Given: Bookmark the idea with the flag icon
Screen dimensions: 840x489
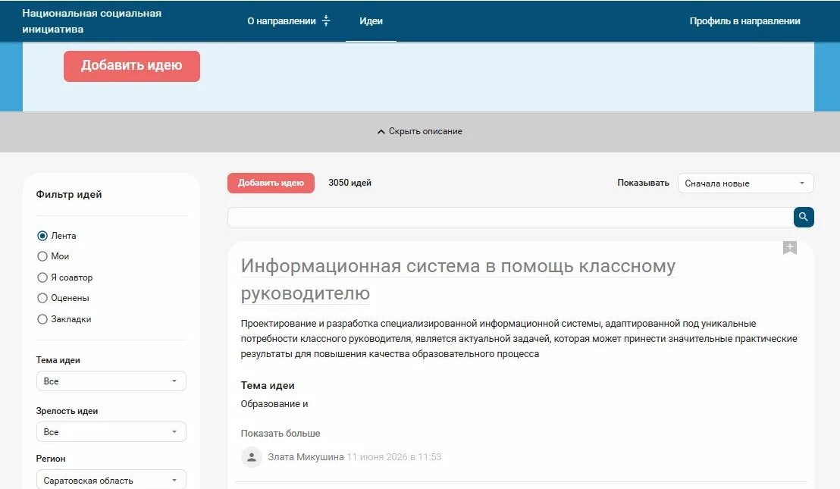Looking at the screenshot, I should pyautogui.click(x=790, y=248).
